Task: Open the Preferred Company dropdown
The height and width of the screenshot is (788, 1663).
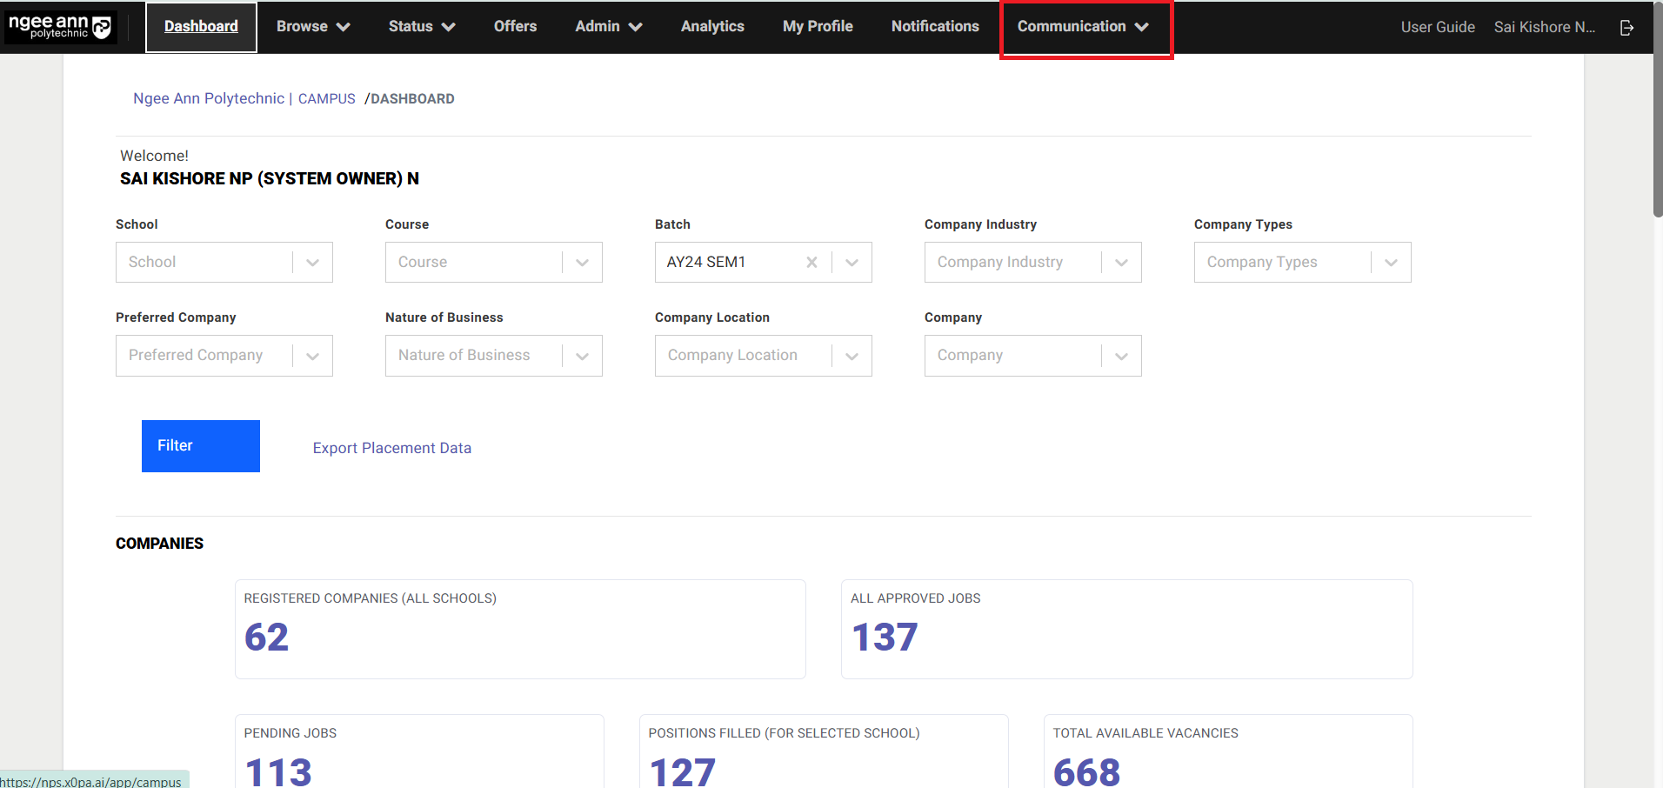Action: point(312,356)
